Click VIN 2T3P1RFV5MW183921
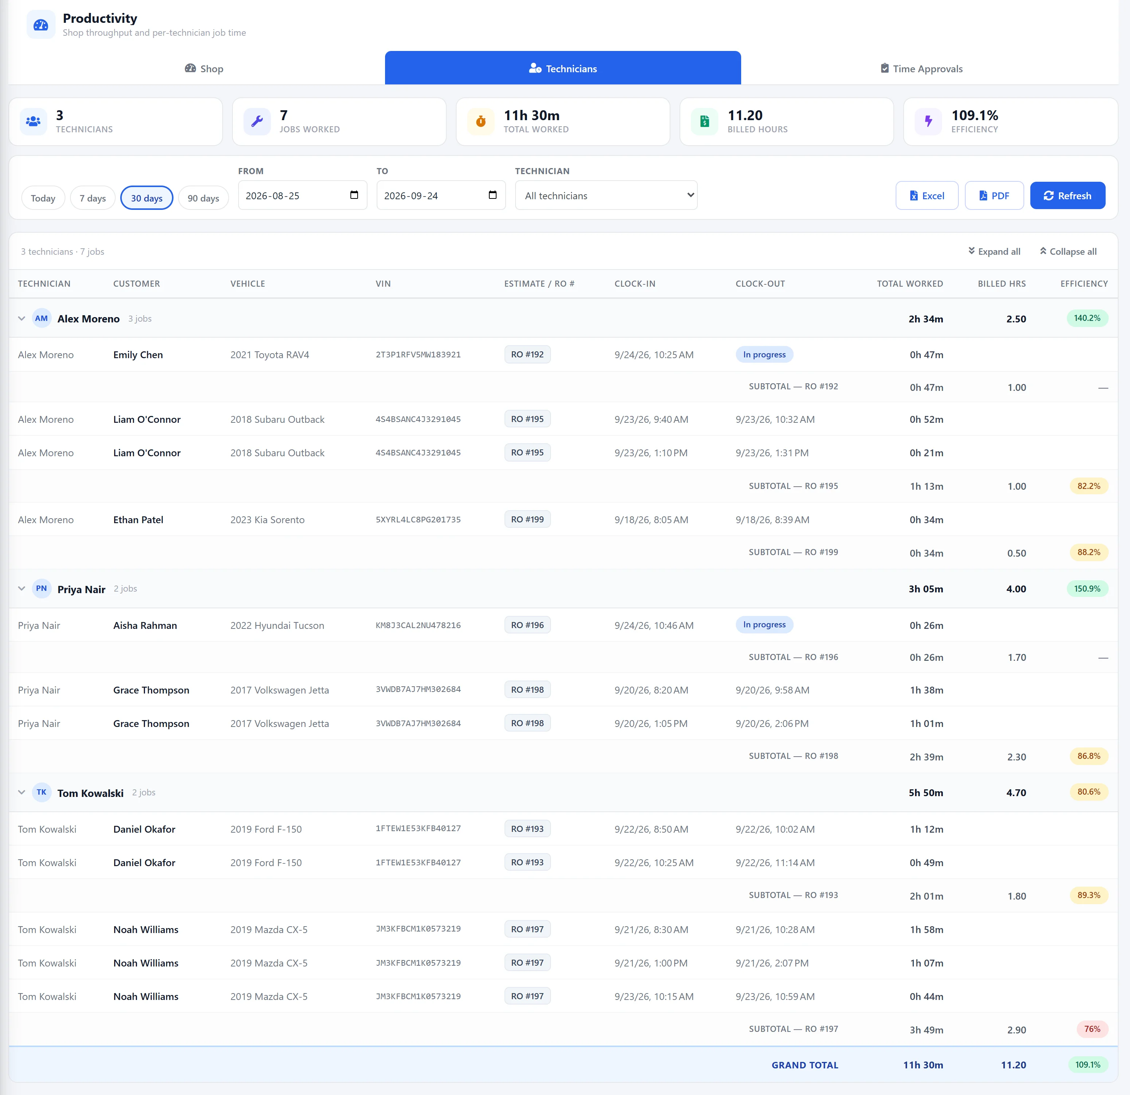The height and width of the screenshot is (1095, 1130). [x=419, y=355]
